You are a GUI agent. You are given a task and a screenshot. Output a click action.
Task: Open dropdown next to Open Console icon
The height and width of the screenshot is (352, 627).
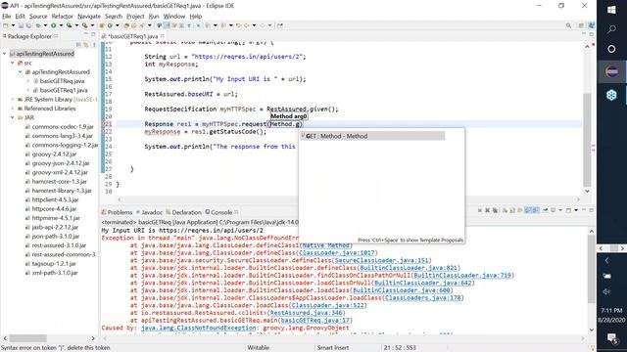pyautogui.click(x=576, y=210)
